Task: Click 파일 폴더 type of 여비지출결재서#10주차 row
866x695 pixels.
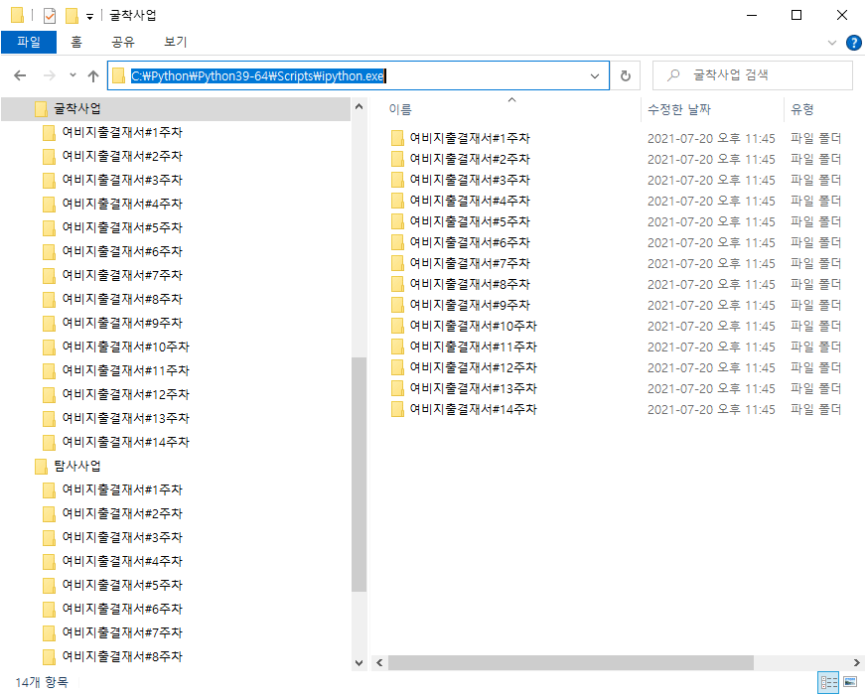Action: pyautogui.click(x=815, y=326)
